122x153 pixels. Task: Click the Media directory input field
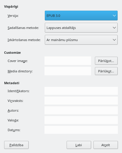point(68,71)
